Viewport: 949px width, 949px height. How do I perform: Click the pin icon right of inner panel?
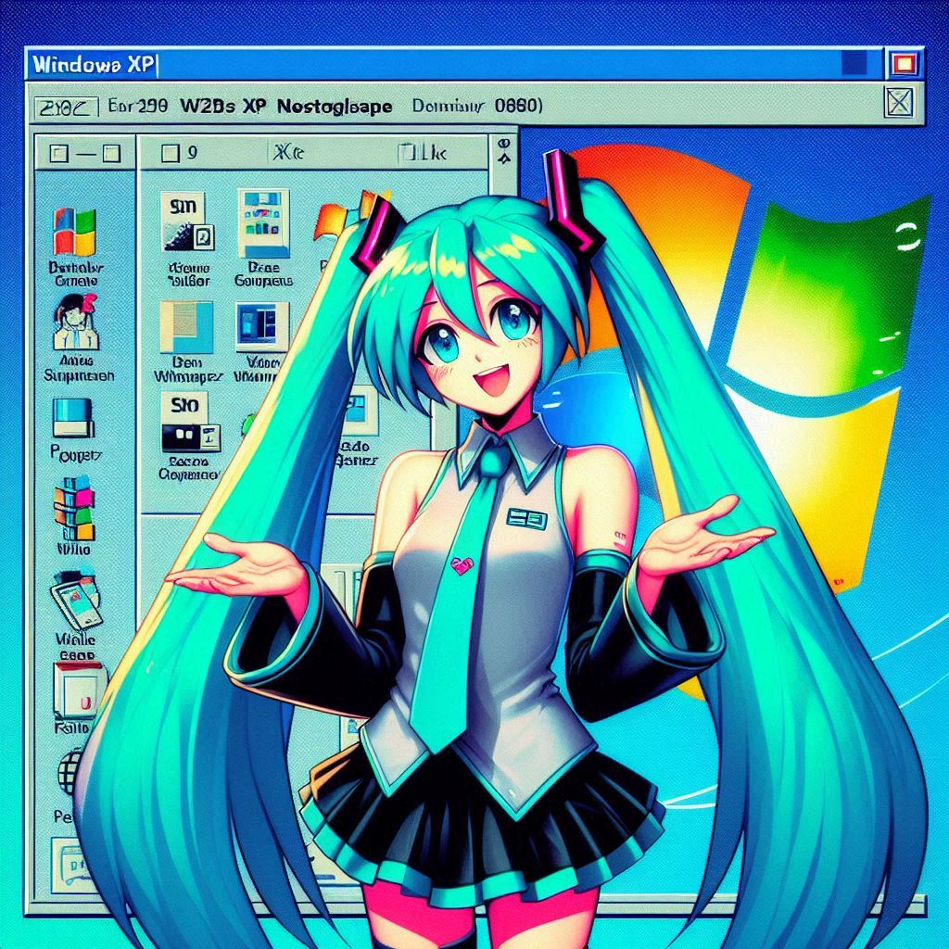pos(504,150)
